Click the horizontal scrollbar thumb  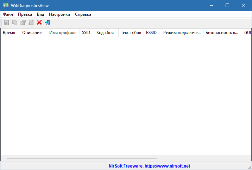(x=81, y=158)
